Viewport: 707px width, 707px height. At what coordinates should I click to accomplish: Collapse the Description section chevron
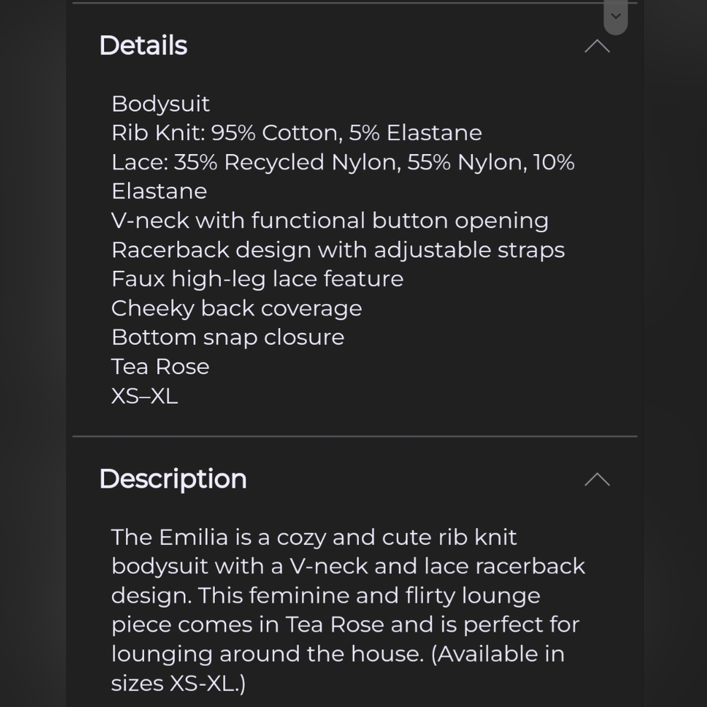(597, 479)
